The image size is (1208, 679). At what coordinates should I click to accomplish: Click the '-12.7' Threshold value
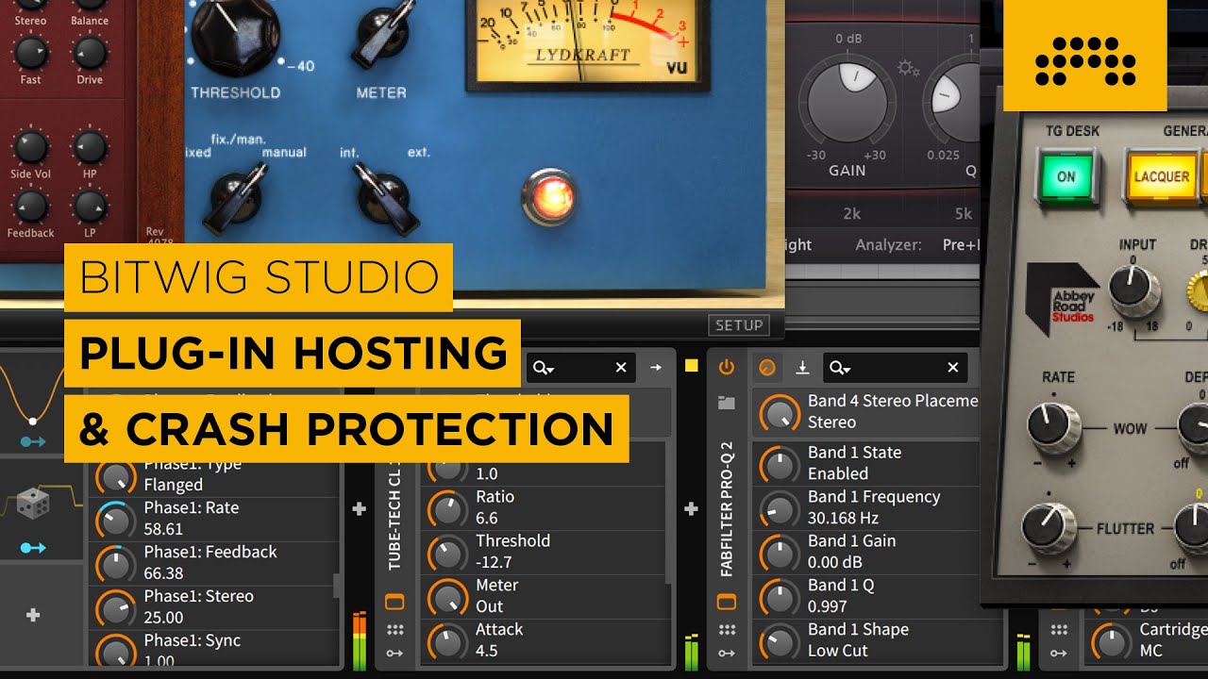[495, 562]
